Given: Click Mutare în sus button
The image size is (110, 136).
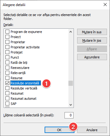Looking at the screenshot, I should point(92,32).
